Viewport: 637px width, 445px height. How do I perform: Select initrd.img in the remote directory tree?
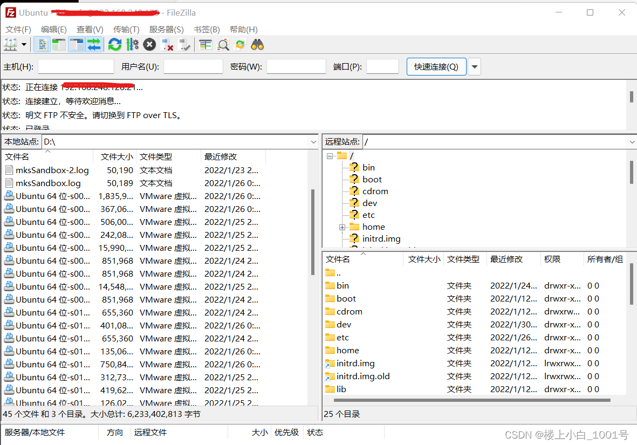coord(381,239)
